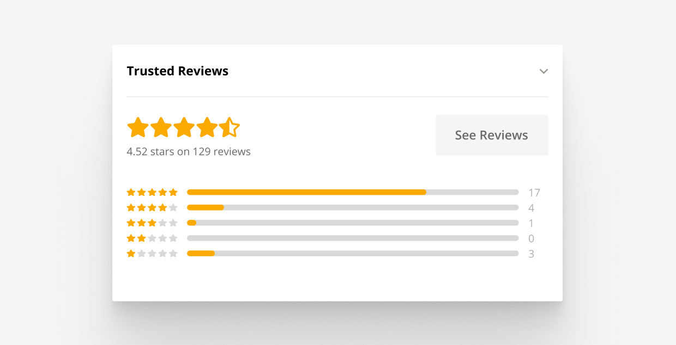Image resolution: width=676 pixels, height=345 pixels.
Task: Select the review count of 17
Action: point(534,192)
